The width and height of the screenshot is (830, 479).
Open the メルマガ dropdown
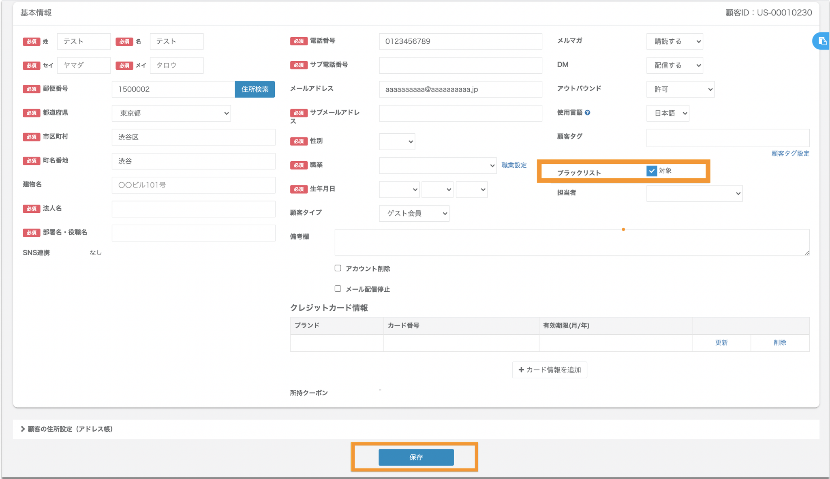pos(674,41)
